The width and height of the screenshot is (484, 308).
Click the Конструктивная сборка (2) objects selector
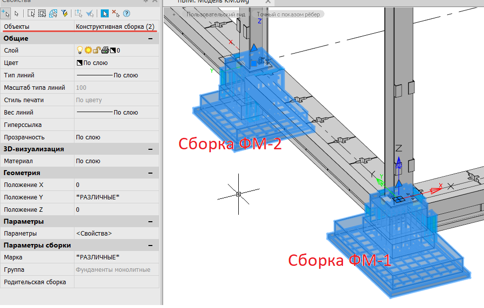tap(115, 26)
